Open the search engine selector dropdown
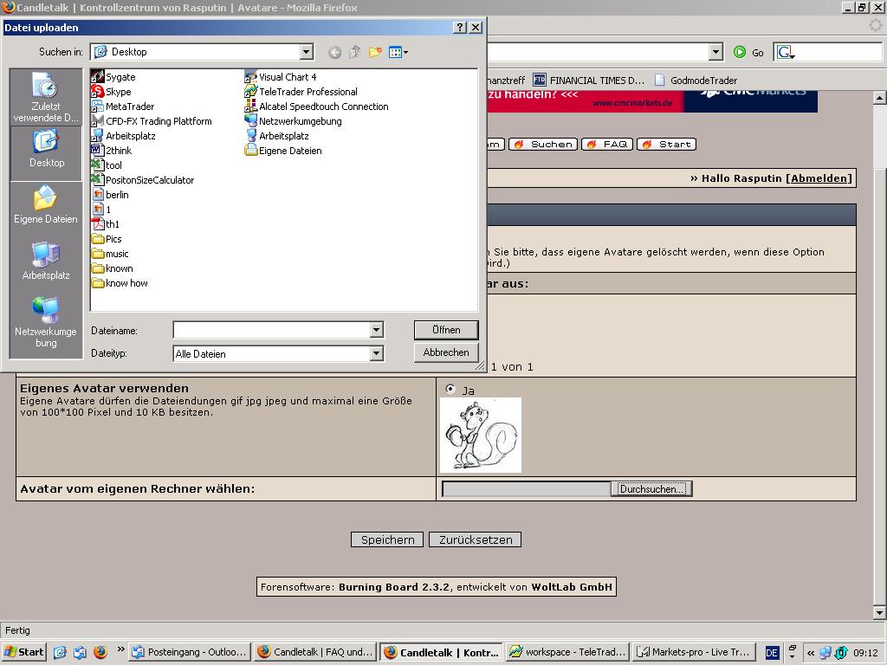The width and height of the screenshot is (887, 665). tap(786, 53)
